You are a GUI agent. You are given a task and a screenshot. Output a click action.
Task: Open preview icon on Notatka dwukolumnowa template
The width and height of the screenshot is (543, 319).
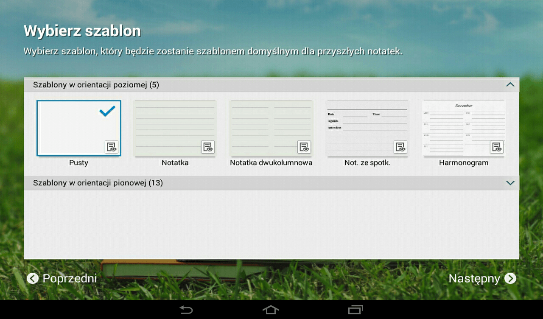(x=304, y=147)
